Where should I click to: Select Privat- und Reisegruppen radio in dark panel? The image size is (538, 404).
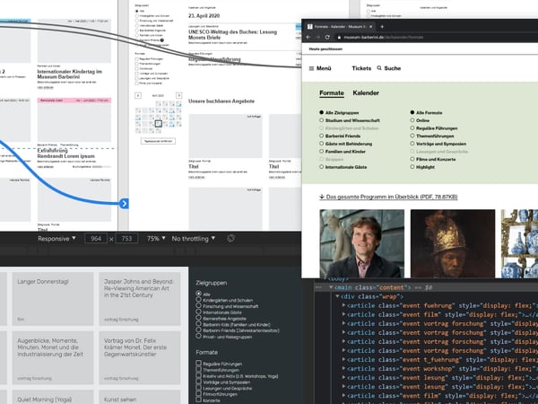click(x=198, y=337)
